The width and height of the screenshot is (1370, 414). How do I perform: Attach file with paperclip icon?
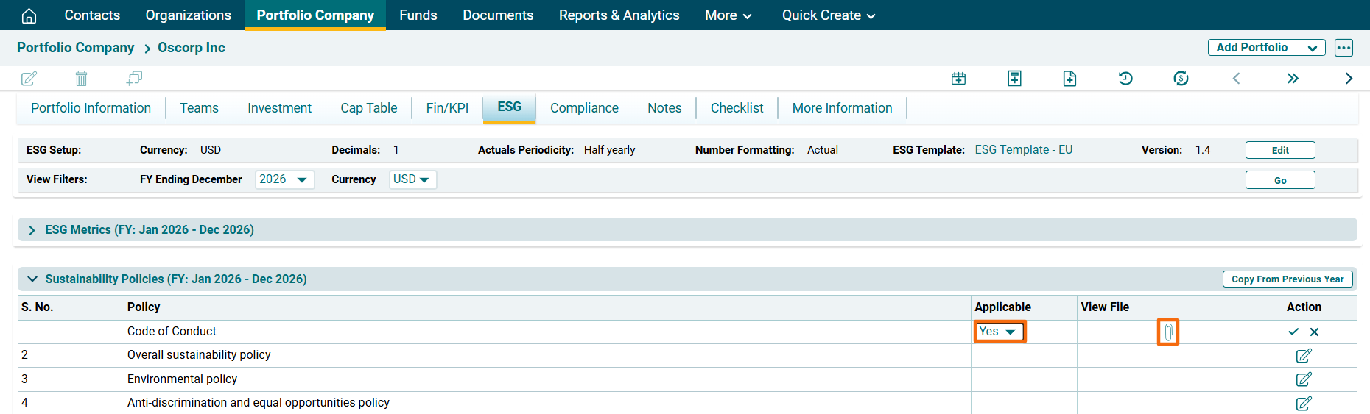pyautogui.click(x=1167, y=332)
